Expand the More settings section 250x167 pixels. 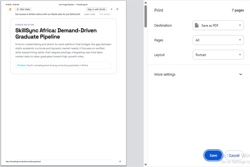tap(198, 74)
